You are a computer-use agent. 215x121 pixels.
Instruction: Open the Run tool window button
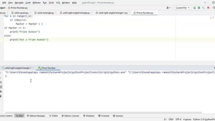coord(19,116)
